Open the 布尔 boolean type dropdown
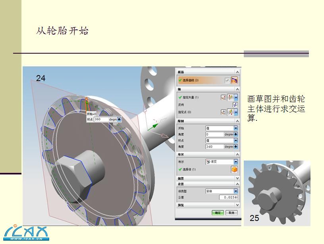The width and height of the screenshot is (324, 244). [x=236, y=162]
